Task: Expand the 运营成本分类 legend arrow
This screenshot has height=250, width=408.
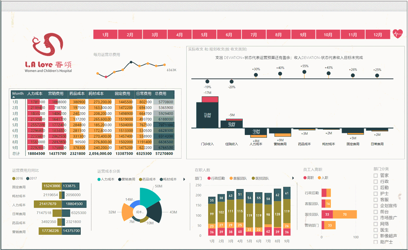Action: pos(184,179)
